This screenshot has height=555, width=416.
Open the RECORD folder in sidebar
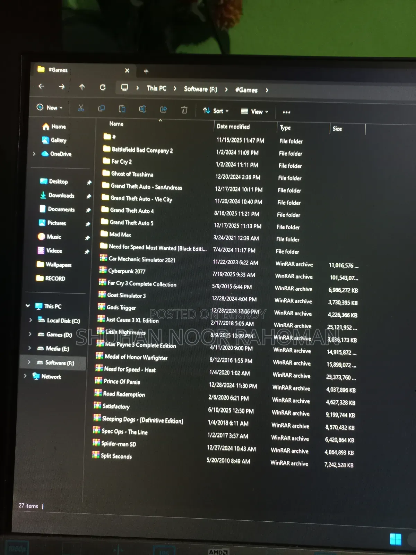pos(51,278)
